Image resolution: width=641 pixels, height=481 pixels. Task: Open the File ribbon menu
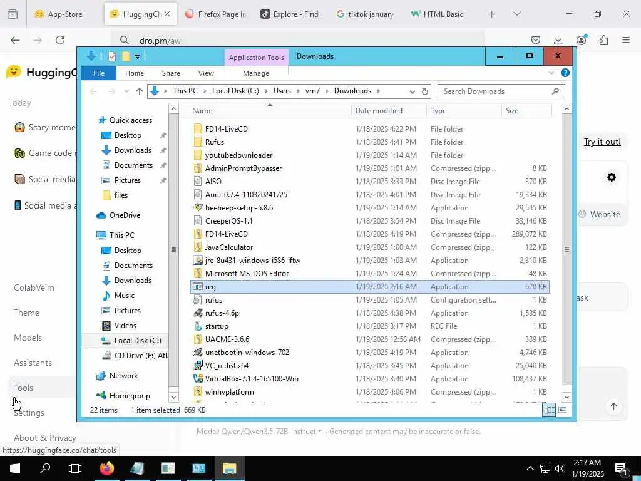(x=99, y=73)
